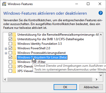This screenshot has width=106, height=93.
Task: Tick the Windows-TIFF-IFilter checkbox
Action: click(10, 62)
